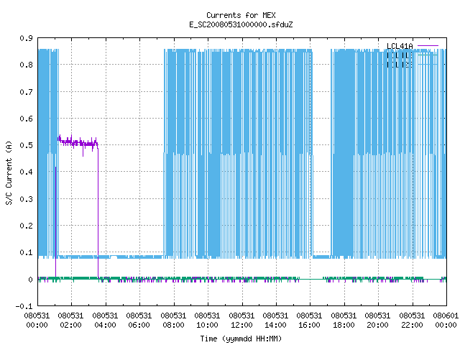Click the '080531 12:00' x-axis tick label

241,321
